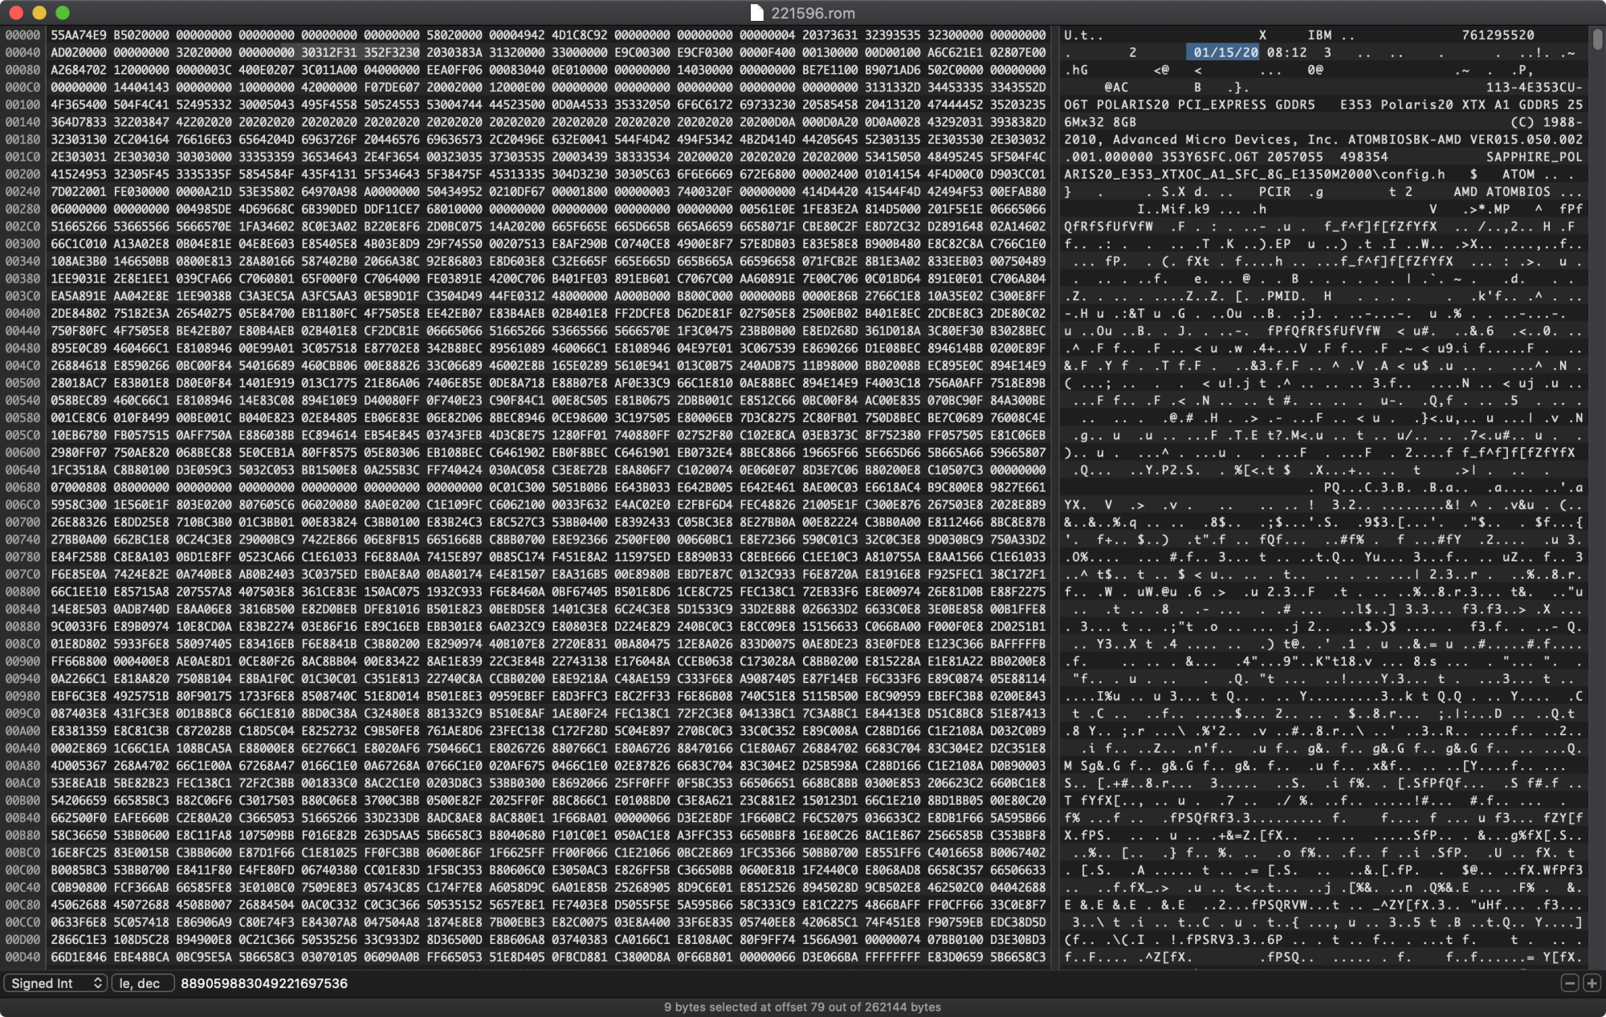
Task: Click line offset 00D40 in the gutter
Action: point(22,957)
